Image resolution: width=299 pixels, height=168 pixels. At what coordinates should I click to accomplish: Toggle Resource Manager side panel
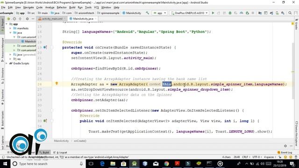[x=2, y=49]
